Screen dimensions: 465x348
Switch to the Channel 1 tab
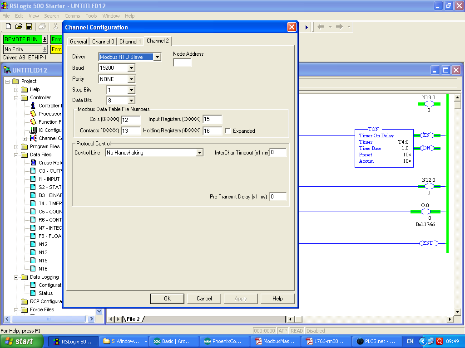(130, 41)
